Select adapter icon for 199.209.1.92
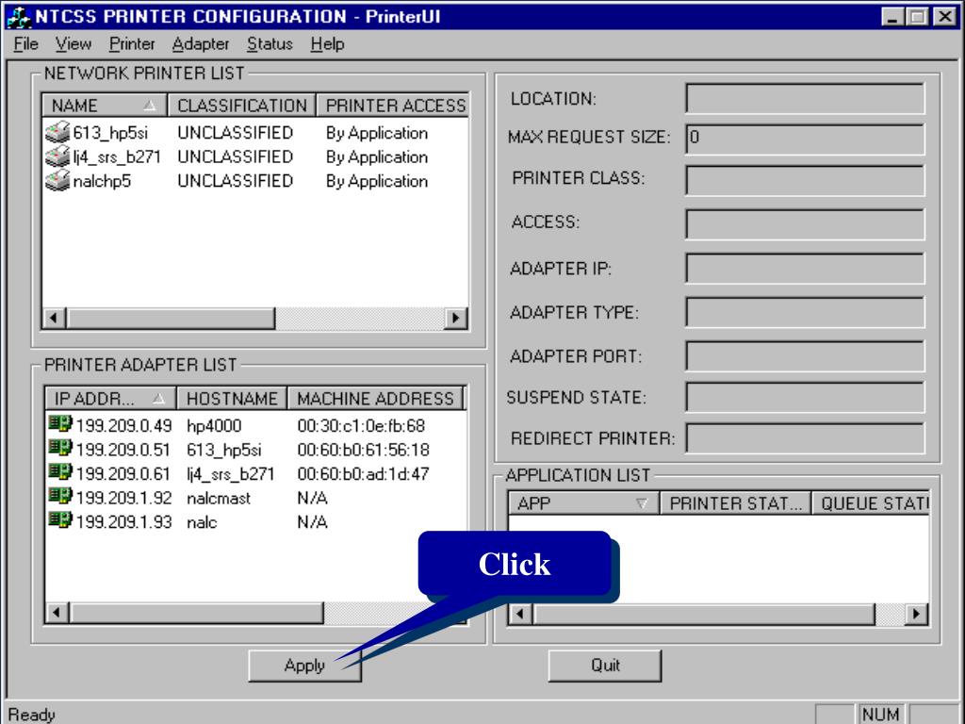Image resolution: width=965 pixels, height=724 pixels. pyautogui.click(x=60, y=496)
